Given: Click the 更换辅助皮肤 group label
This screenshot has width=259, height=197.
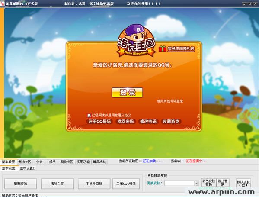Looking at the screenshot, I should [157, 175].
